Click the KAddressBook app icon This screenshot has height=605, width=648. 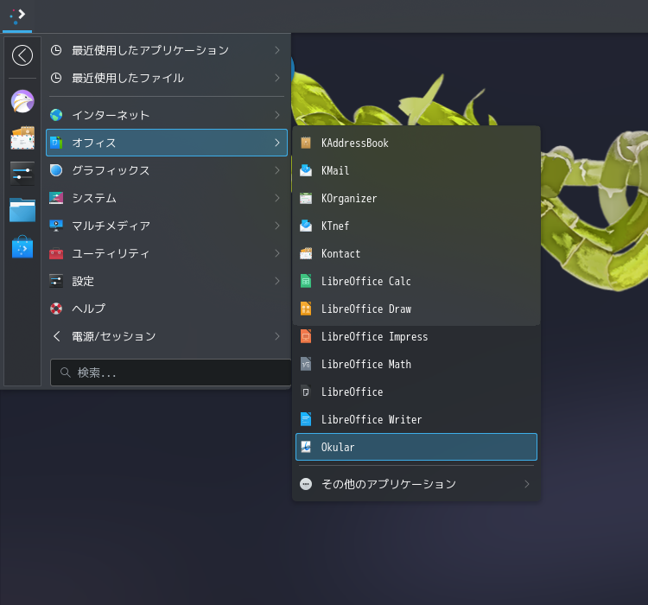click(306, 143)
